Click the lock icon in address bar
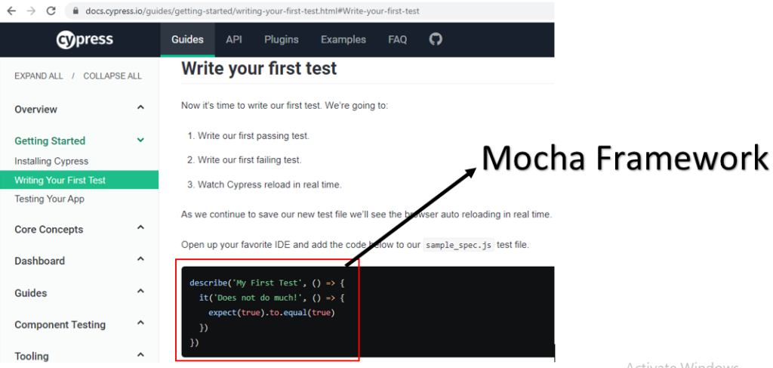 [75, 11]
